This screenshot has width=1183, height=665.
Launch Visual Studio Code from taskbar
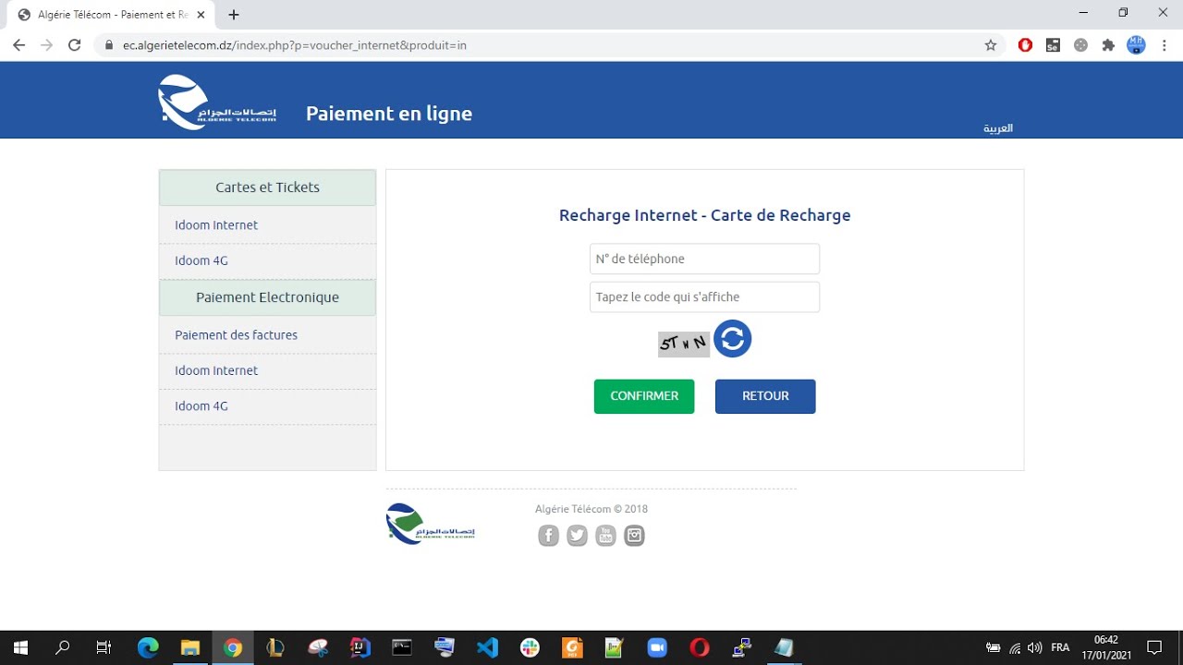click(487, 648)
